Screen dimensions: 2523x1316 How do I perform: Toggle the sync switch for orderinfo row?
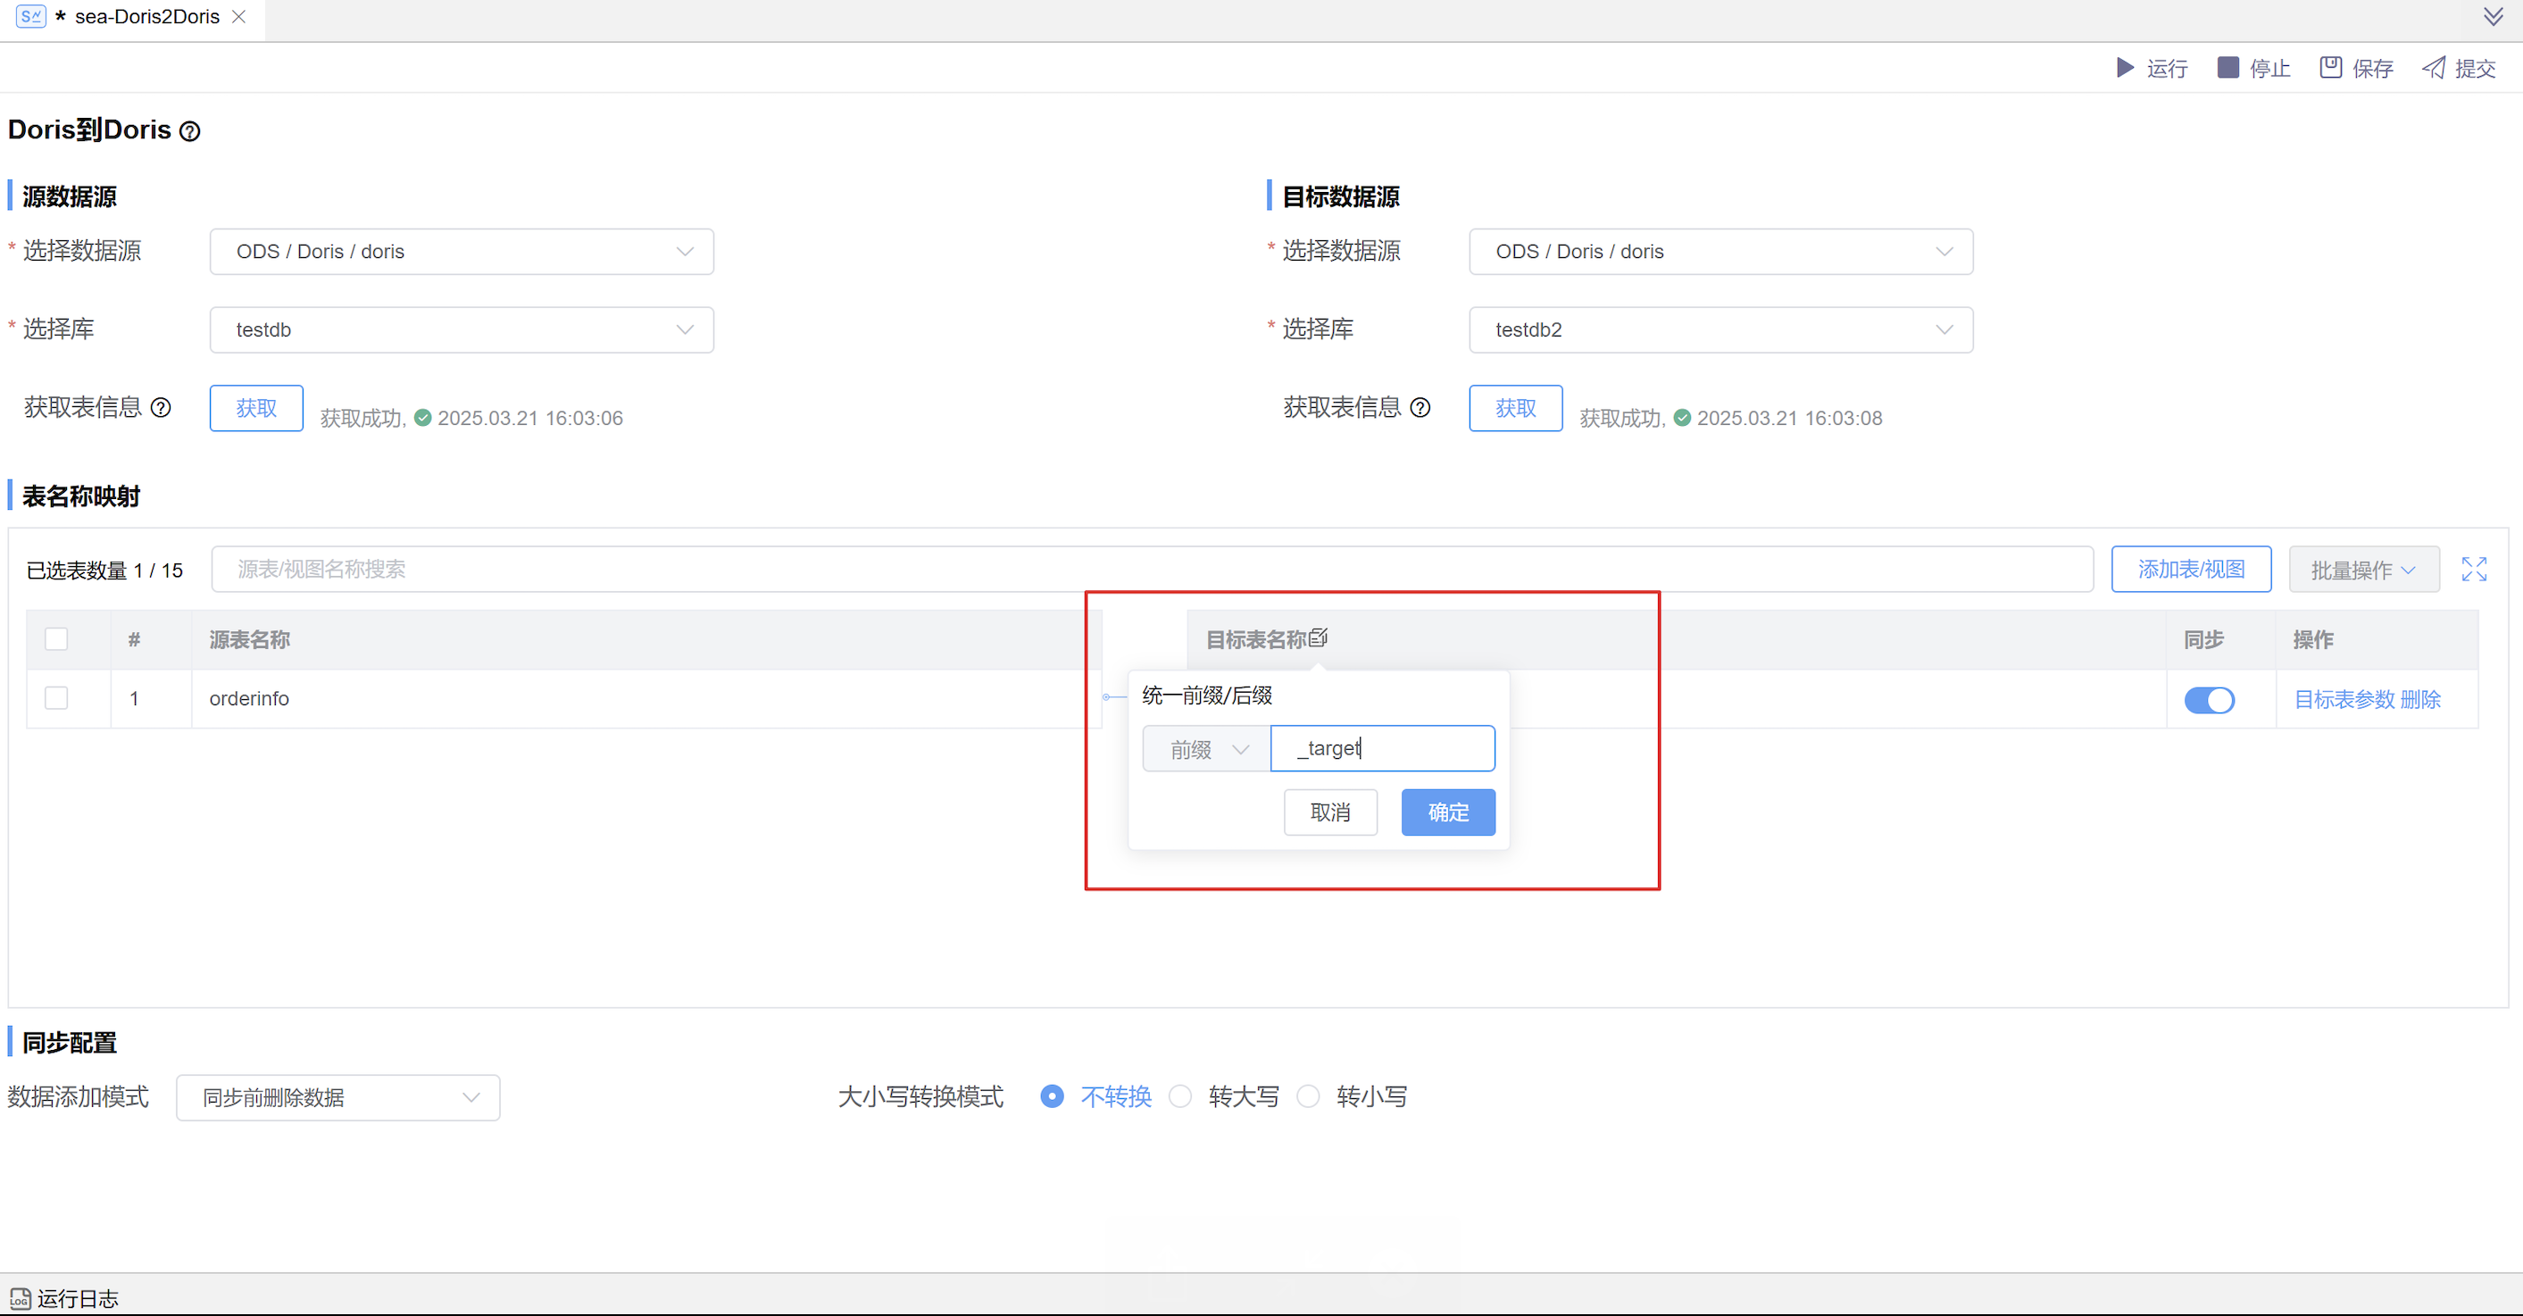pos(2209,699)
